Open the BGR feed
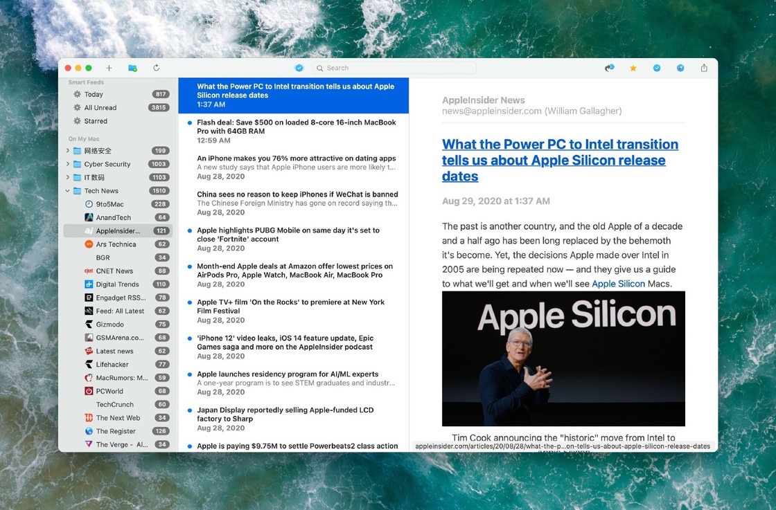This screenshot has height=510, width=776. pyautogui.click(x=118, y=257)
